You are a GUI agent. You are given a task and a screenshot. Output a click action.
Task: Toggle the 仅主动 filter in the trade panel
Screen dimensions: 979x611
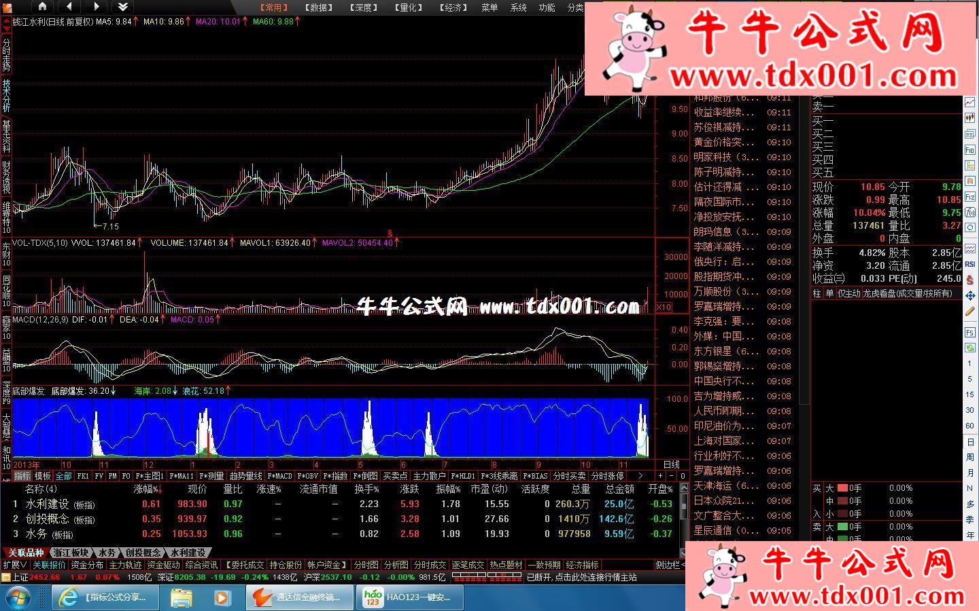coord(848,293)
